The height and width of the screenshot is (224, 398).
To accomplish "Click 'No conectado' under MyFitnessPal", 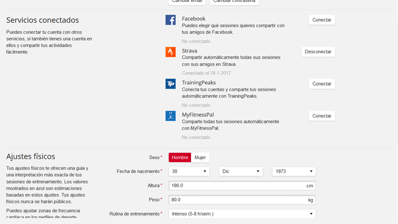I will 196,137.
